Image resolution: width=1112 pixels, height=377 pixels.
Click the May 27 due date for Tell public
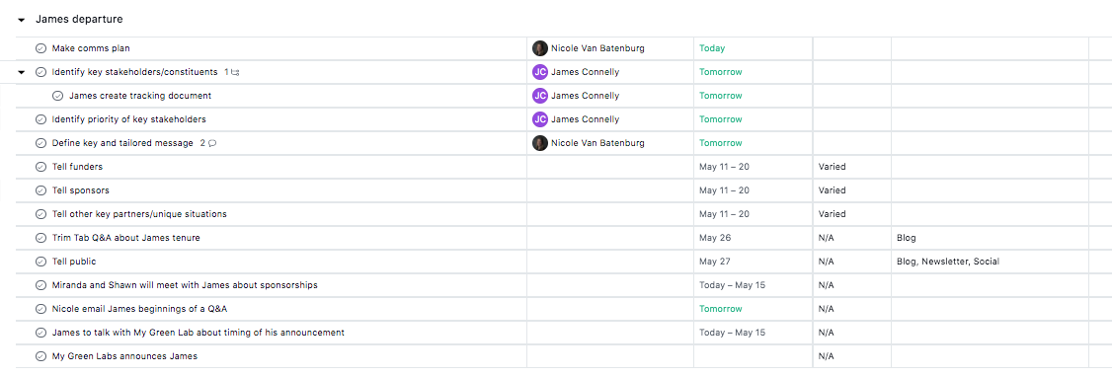click(715, 262)
